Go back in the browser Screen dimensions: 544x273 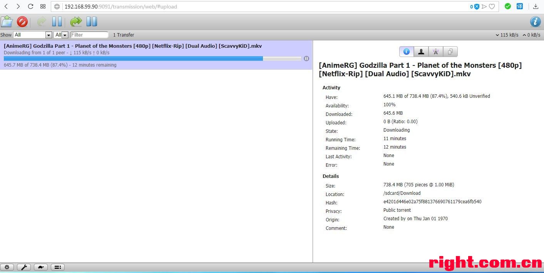[x=6, y=7]
